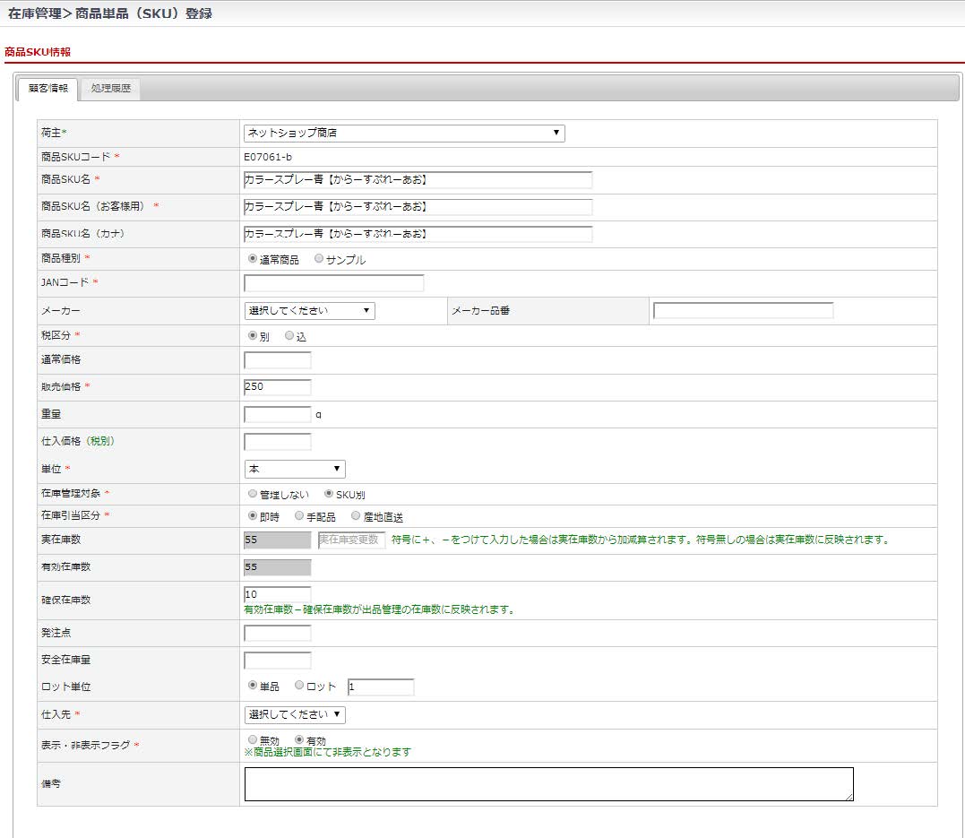Select サンプル product type radio
965x838 pixels.
(x=319, y=259)
